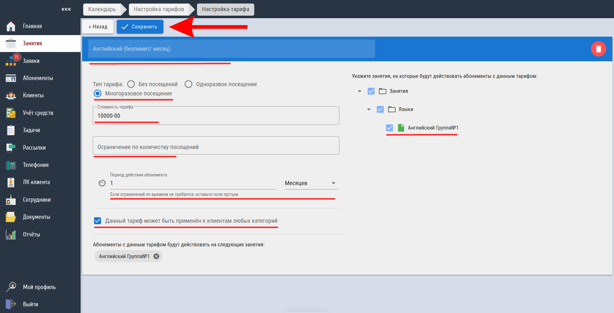Click the Период действия абонемента value field

pos(193,183)
